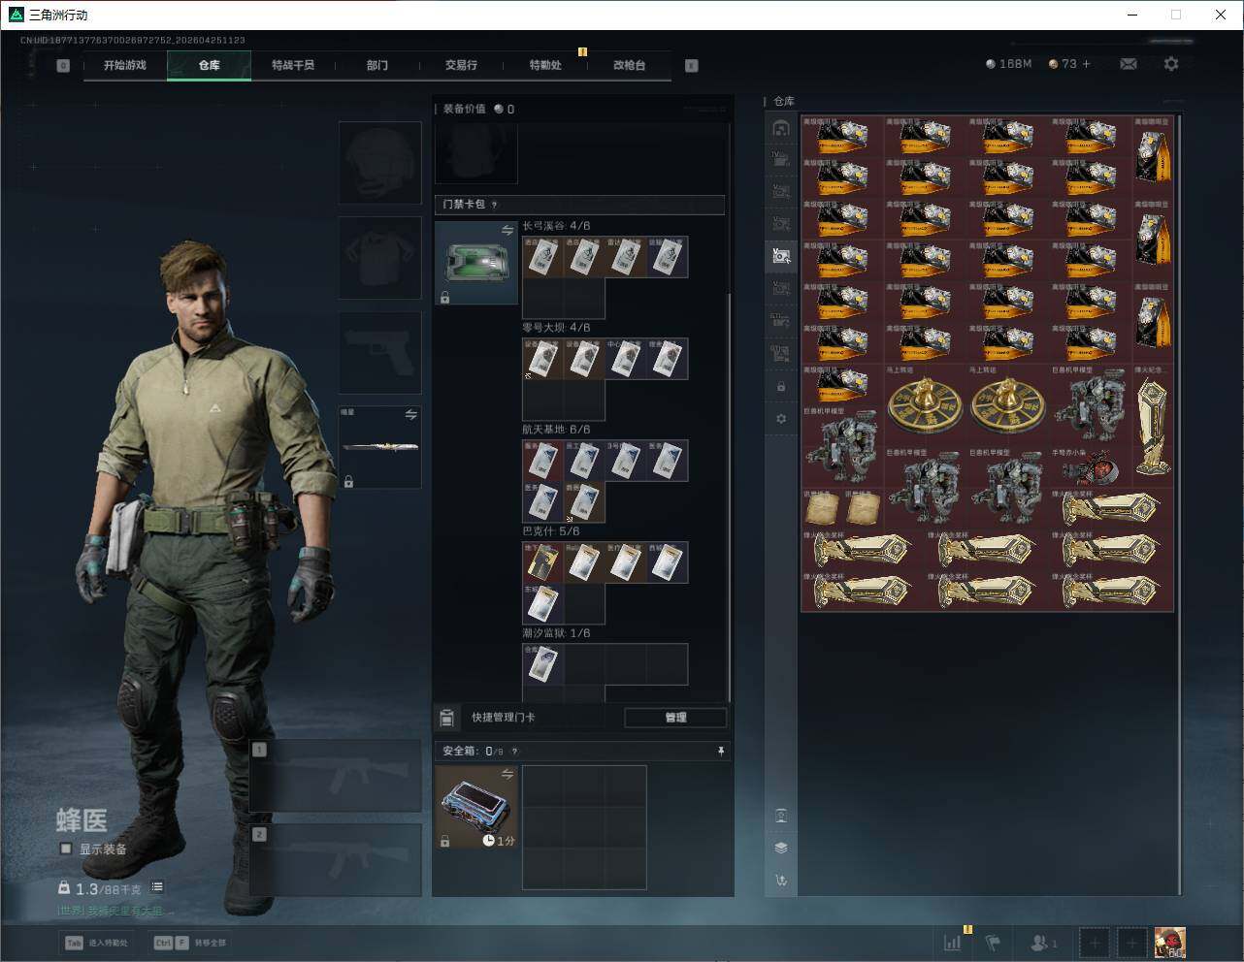Click the 航天基地: 6/6 label
Screen dimensions: 1244x962
(x=556, y=430)
